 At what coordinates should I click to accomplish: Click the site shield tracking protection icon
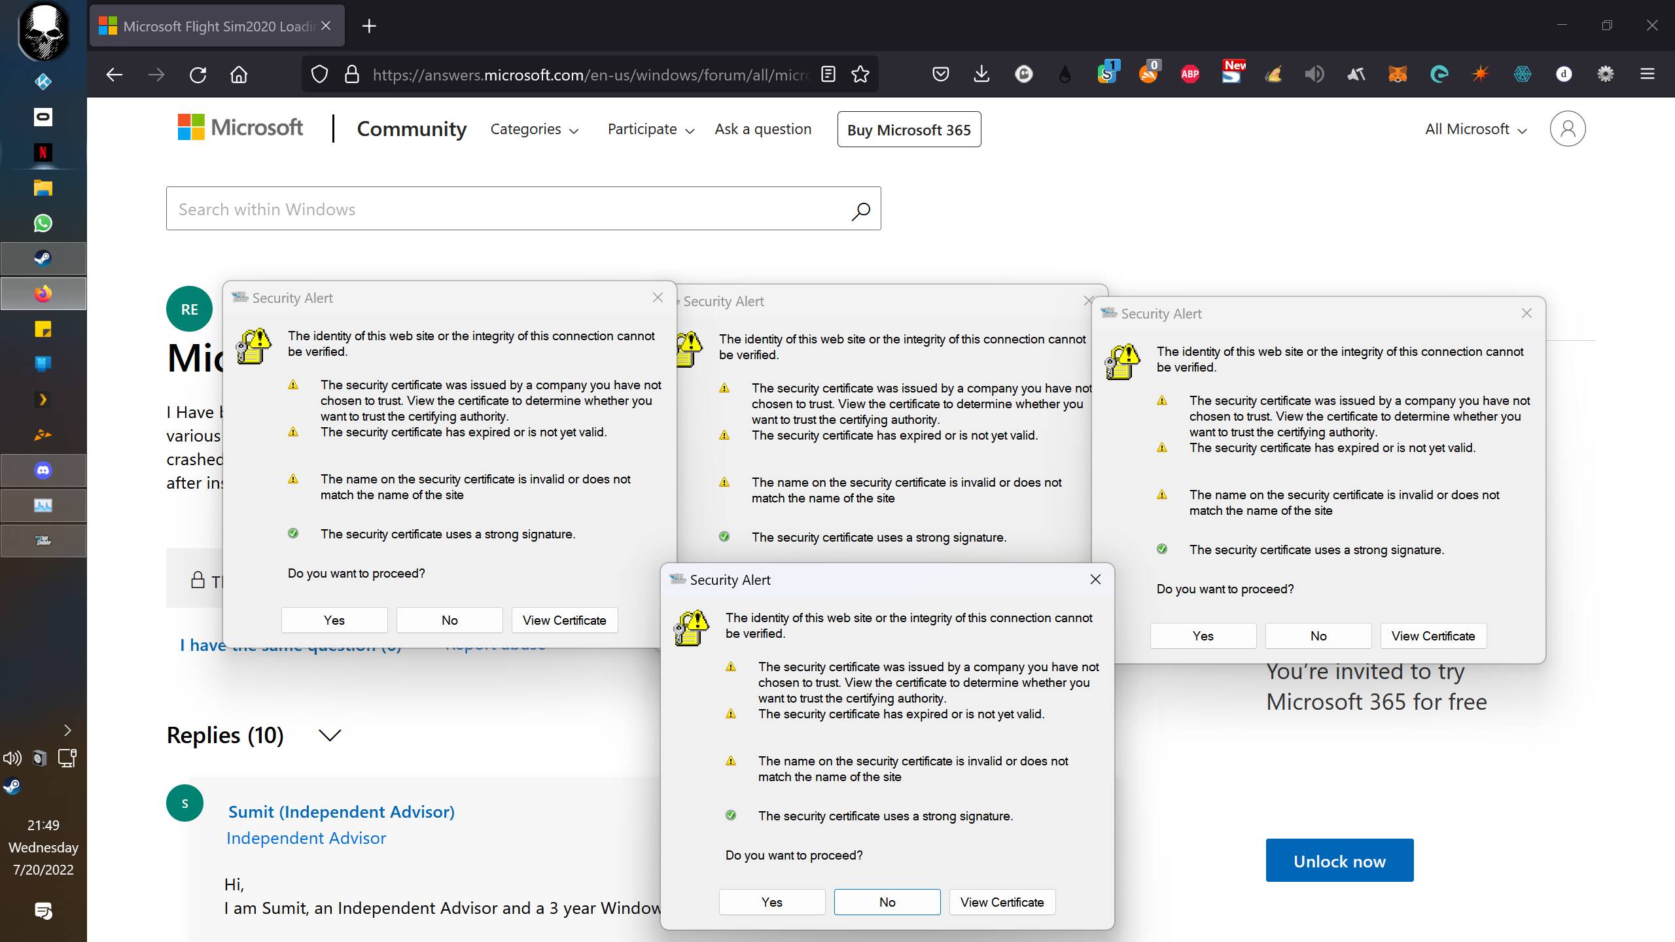(x=319, y=75)
